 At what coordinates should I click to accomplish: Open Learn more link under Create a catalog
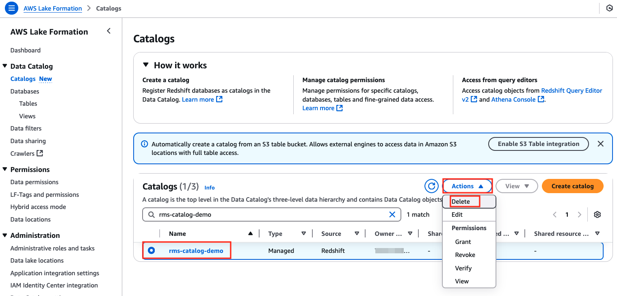point(202,100)
